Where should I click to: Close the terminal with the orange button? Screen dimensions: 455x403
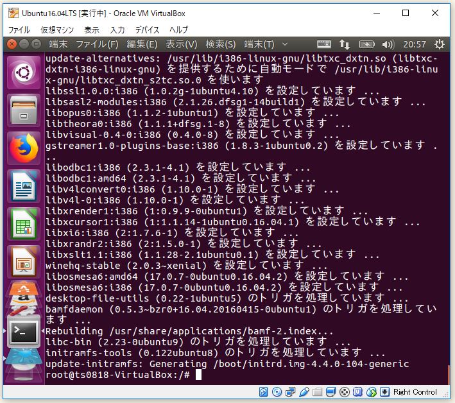pos(12,44)
